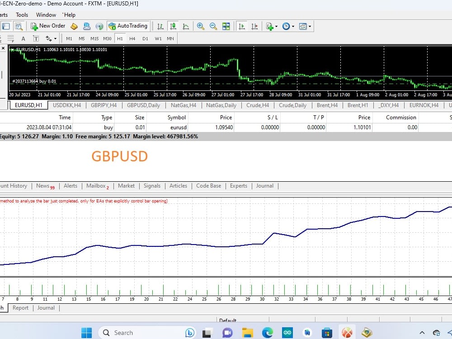The width and height of the screenshot is (452, 339).
Task: Click the Tile Windows icon
Action: pos(226,26)
